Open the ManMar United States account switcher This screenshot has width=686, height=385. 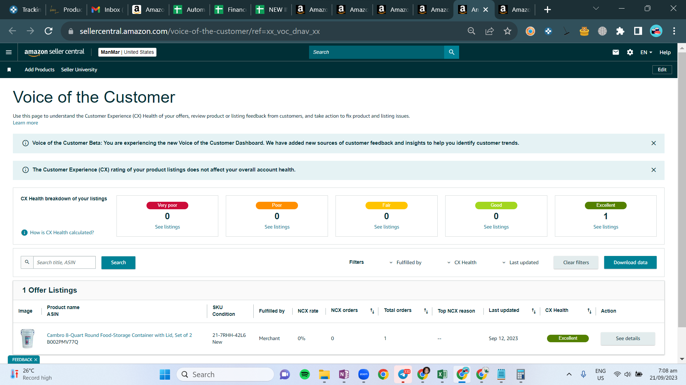pyautogui.click(x=127, y=52)
